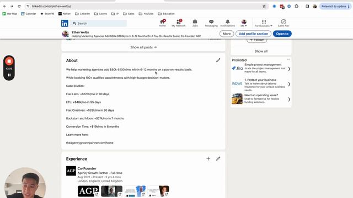Pause the screen recording
The width and height of the screenshot is (353, 198).
click(9, 75)
